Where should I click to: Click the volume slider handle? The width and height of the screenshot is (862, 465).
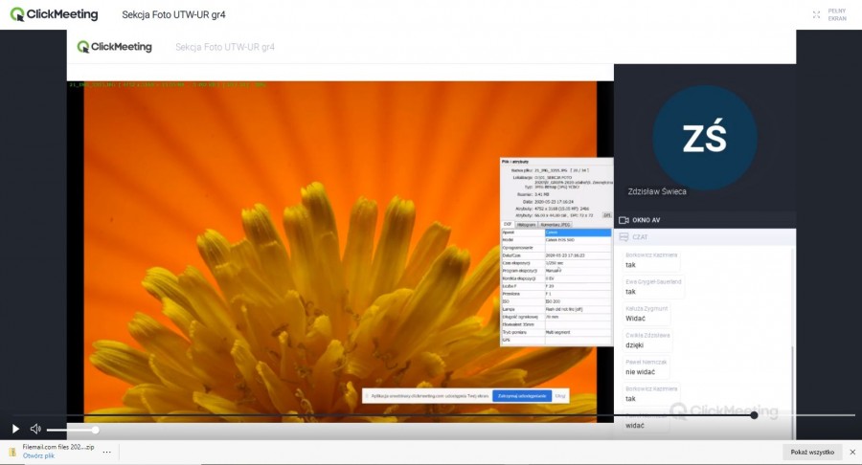tap(95, 430)
